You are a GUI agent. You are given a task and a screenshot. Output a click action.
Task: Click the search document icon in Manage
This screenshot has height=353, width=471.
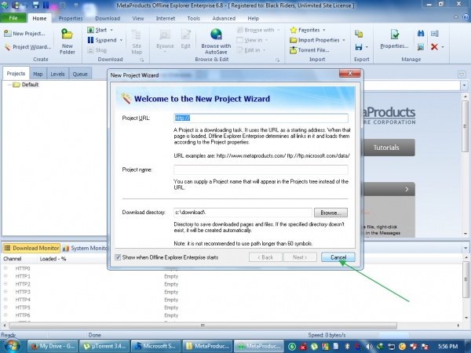[421, 47]
